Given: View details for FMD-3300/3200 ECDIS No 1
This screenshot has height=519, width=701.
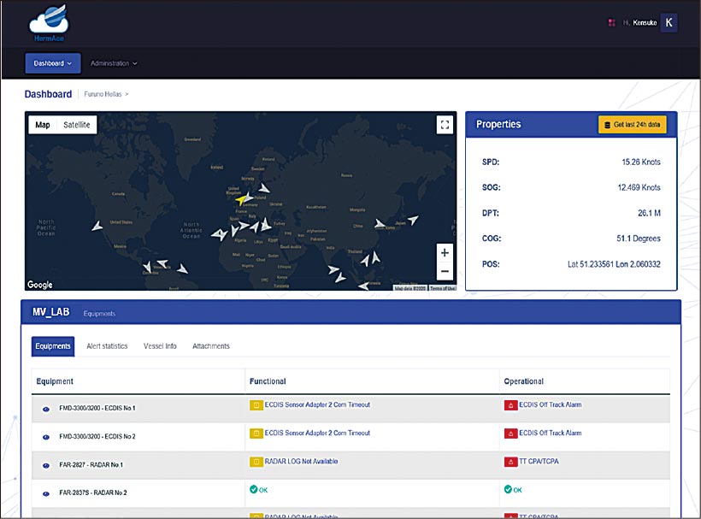Looking at the screenshot, I should [46, 409].
